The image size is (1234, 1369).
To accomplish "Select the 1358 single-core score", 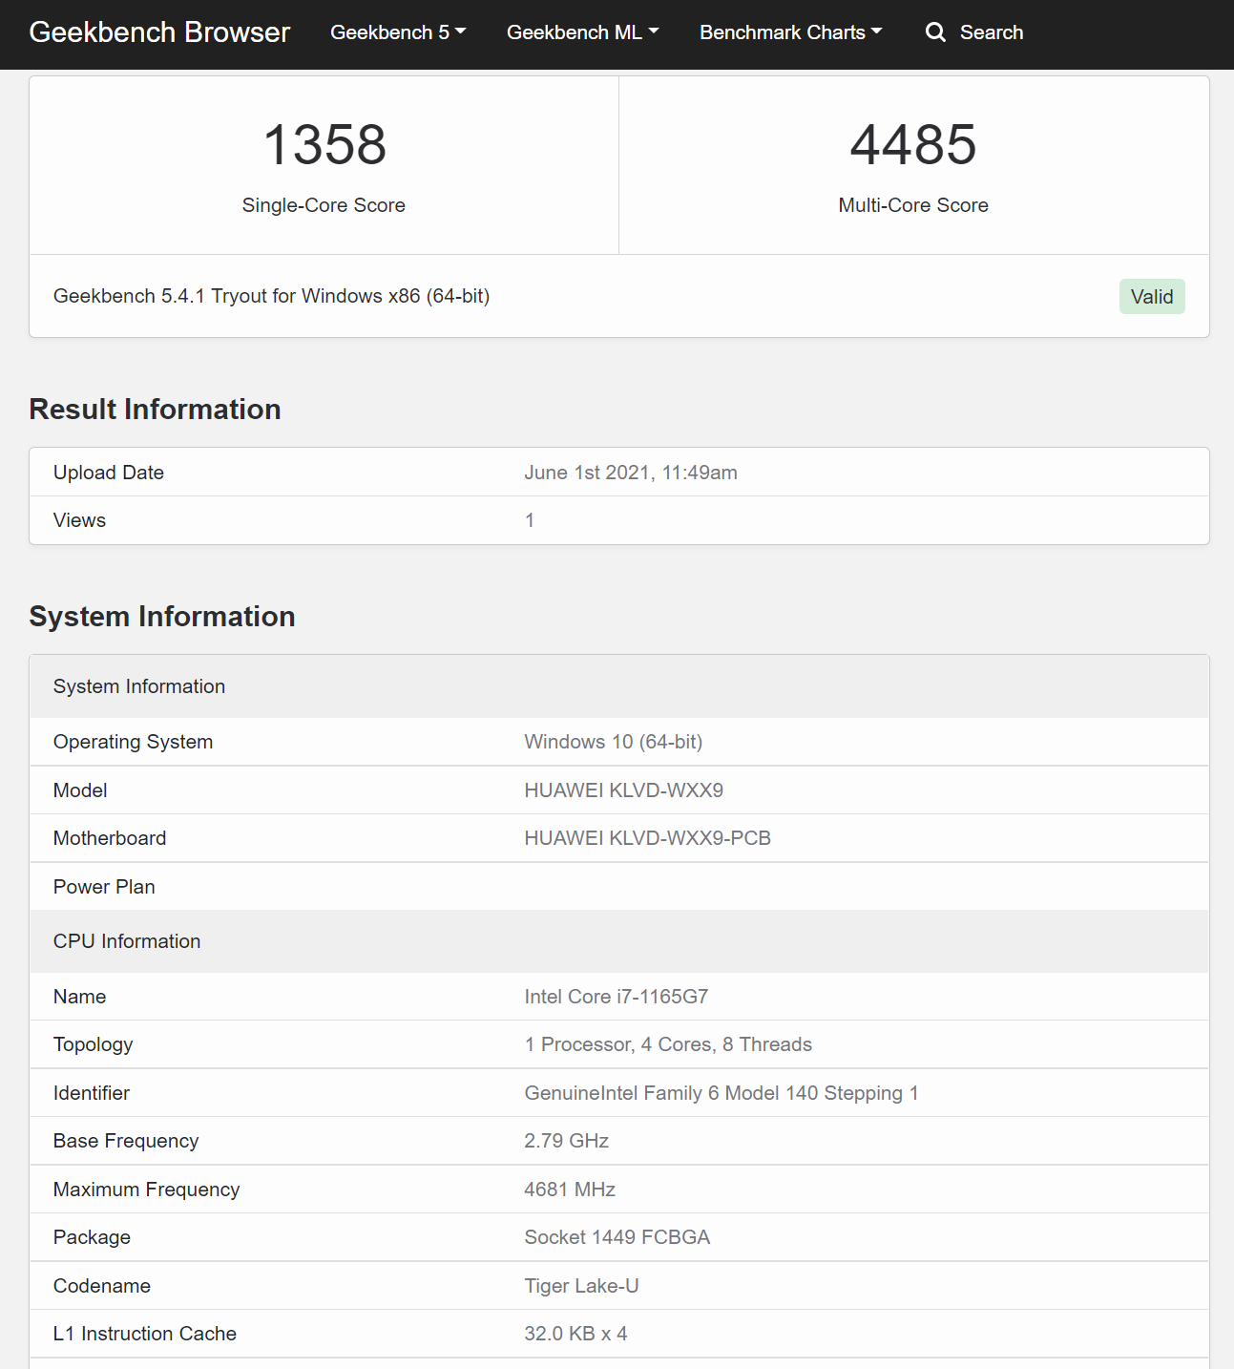I will [x=324, y=145].
